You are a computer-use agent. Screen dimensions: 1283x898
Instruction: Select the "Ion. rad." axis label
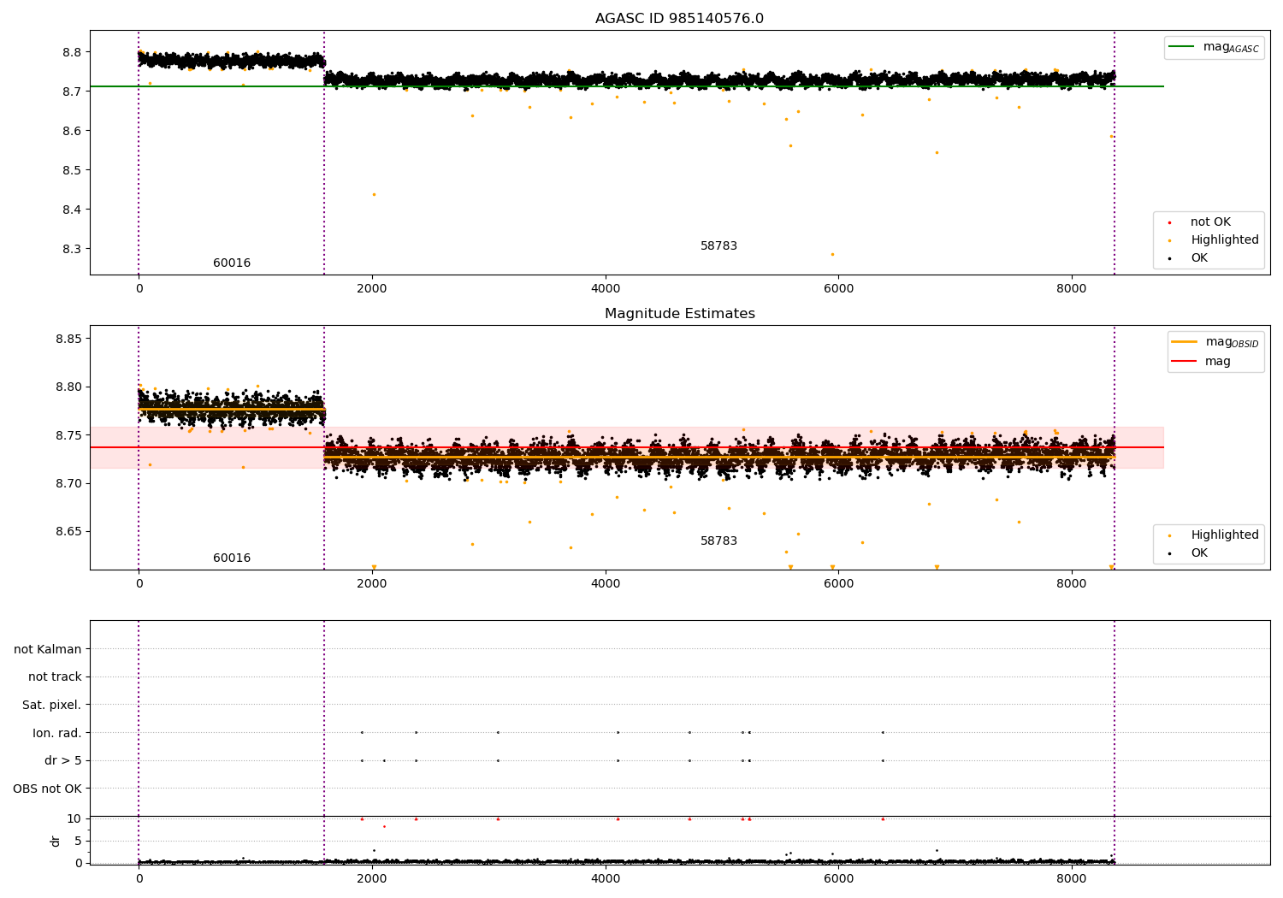[x=57, y=733]
